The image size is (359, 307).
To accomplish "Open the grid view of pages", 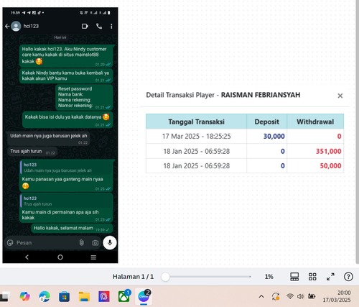I will click(312, 277).
